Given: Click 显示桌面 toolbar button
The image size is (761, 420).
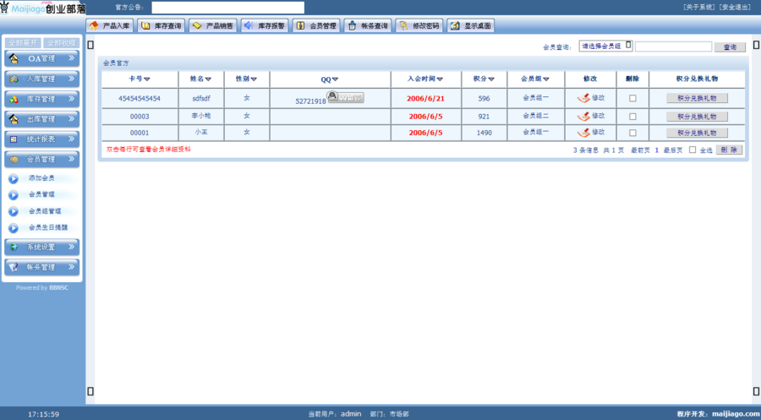Looking at the screenshot, I should pos(471,25).
